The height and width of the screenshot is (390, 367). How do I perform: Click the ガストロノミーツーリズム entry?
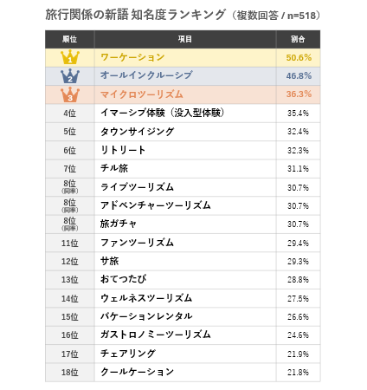[156, 335]
